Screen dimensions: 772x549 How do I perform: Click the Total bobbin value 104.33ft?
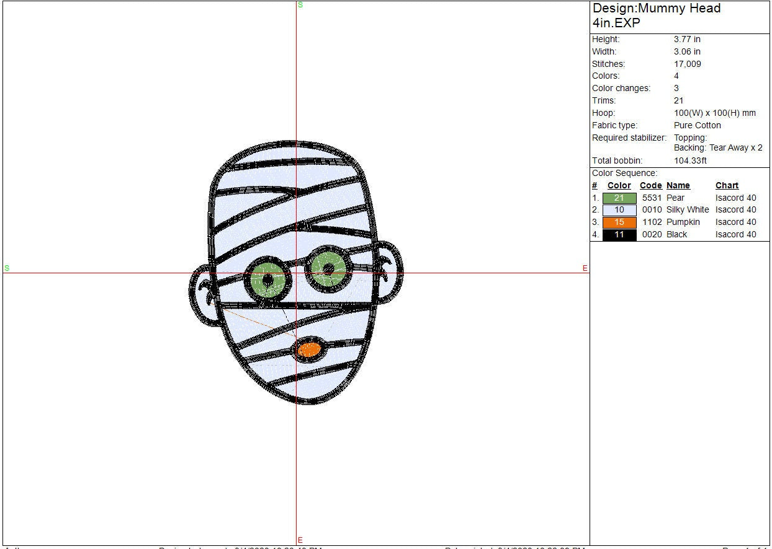pos(690,160)
